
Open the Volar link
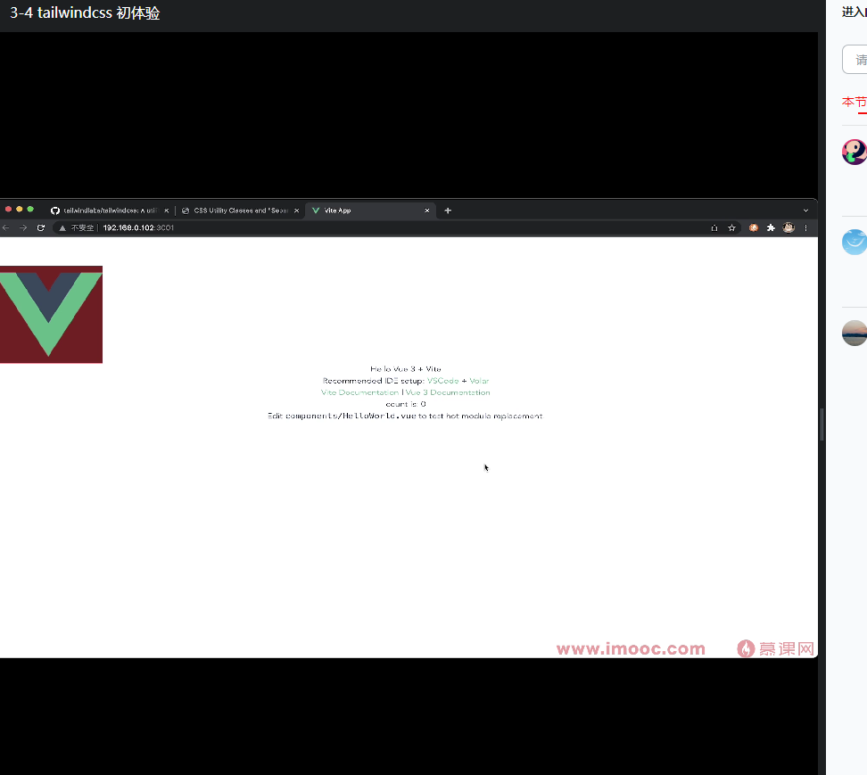[479, 381]
